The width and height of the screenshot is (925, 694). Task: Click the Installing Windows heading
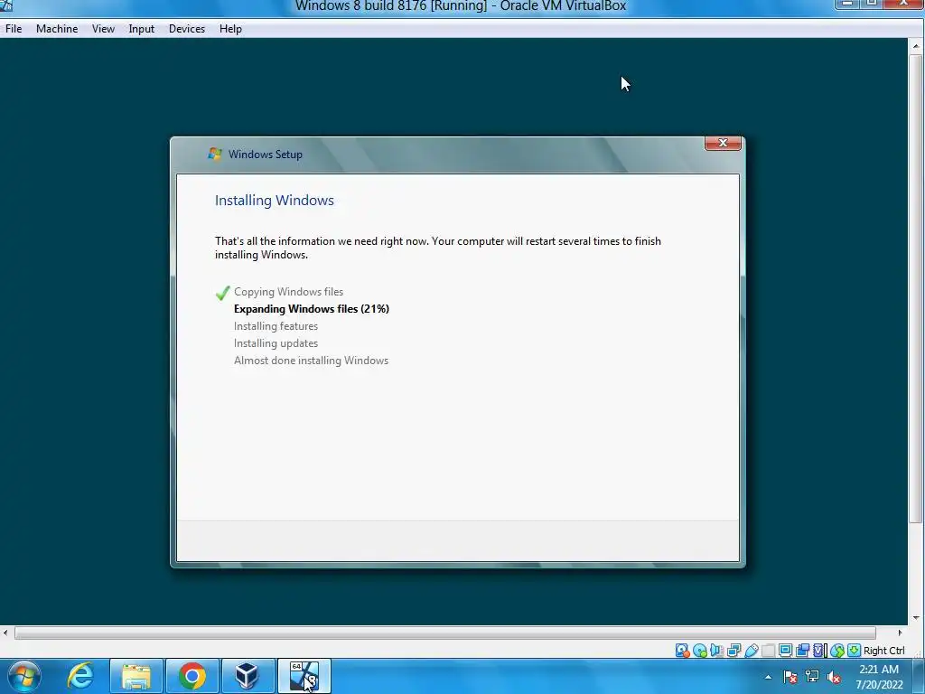(275, 200)
